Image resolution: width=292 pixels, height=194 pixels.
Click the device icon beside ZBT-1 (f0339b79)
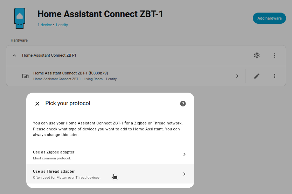(25, 76)
